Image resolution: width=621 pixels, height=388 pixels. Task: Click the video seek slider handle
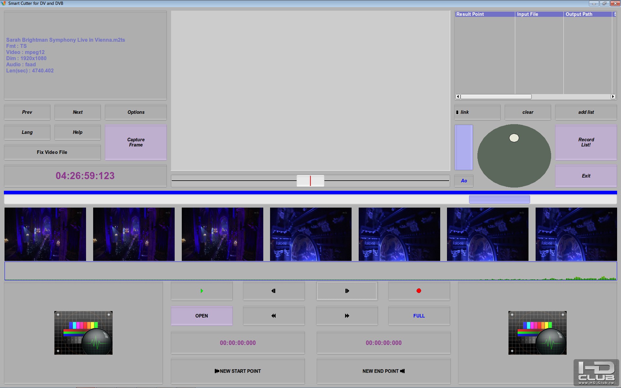(x=310, y=181)
